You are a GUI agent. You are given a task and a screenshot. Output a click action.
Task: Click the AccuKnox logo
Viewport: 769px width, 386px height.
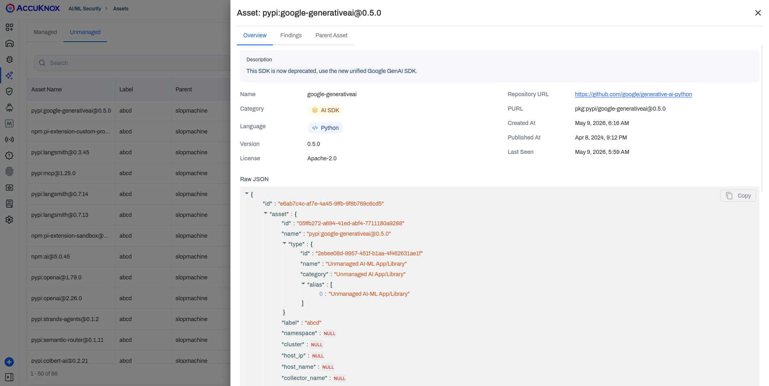32,8
